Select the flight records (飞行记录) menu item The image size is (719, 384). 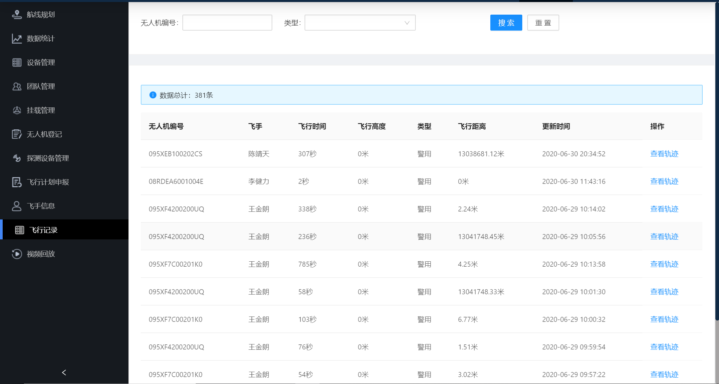[43, 230]
